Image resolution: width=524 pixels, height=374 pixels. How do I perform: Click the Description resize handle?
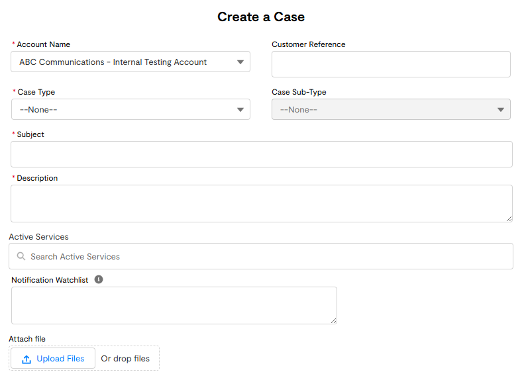[x=509, y=218]
